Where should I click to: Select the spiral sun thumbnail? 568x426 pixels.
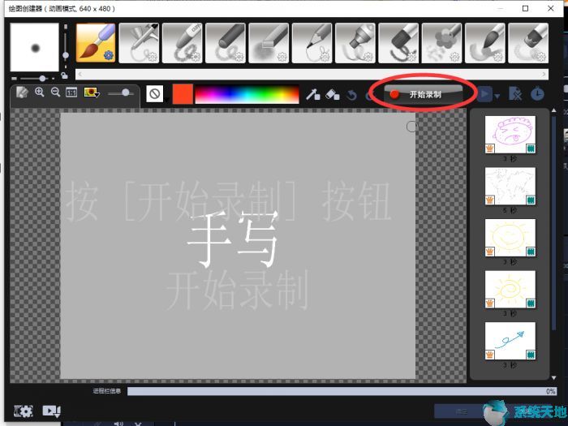(510, 290)
